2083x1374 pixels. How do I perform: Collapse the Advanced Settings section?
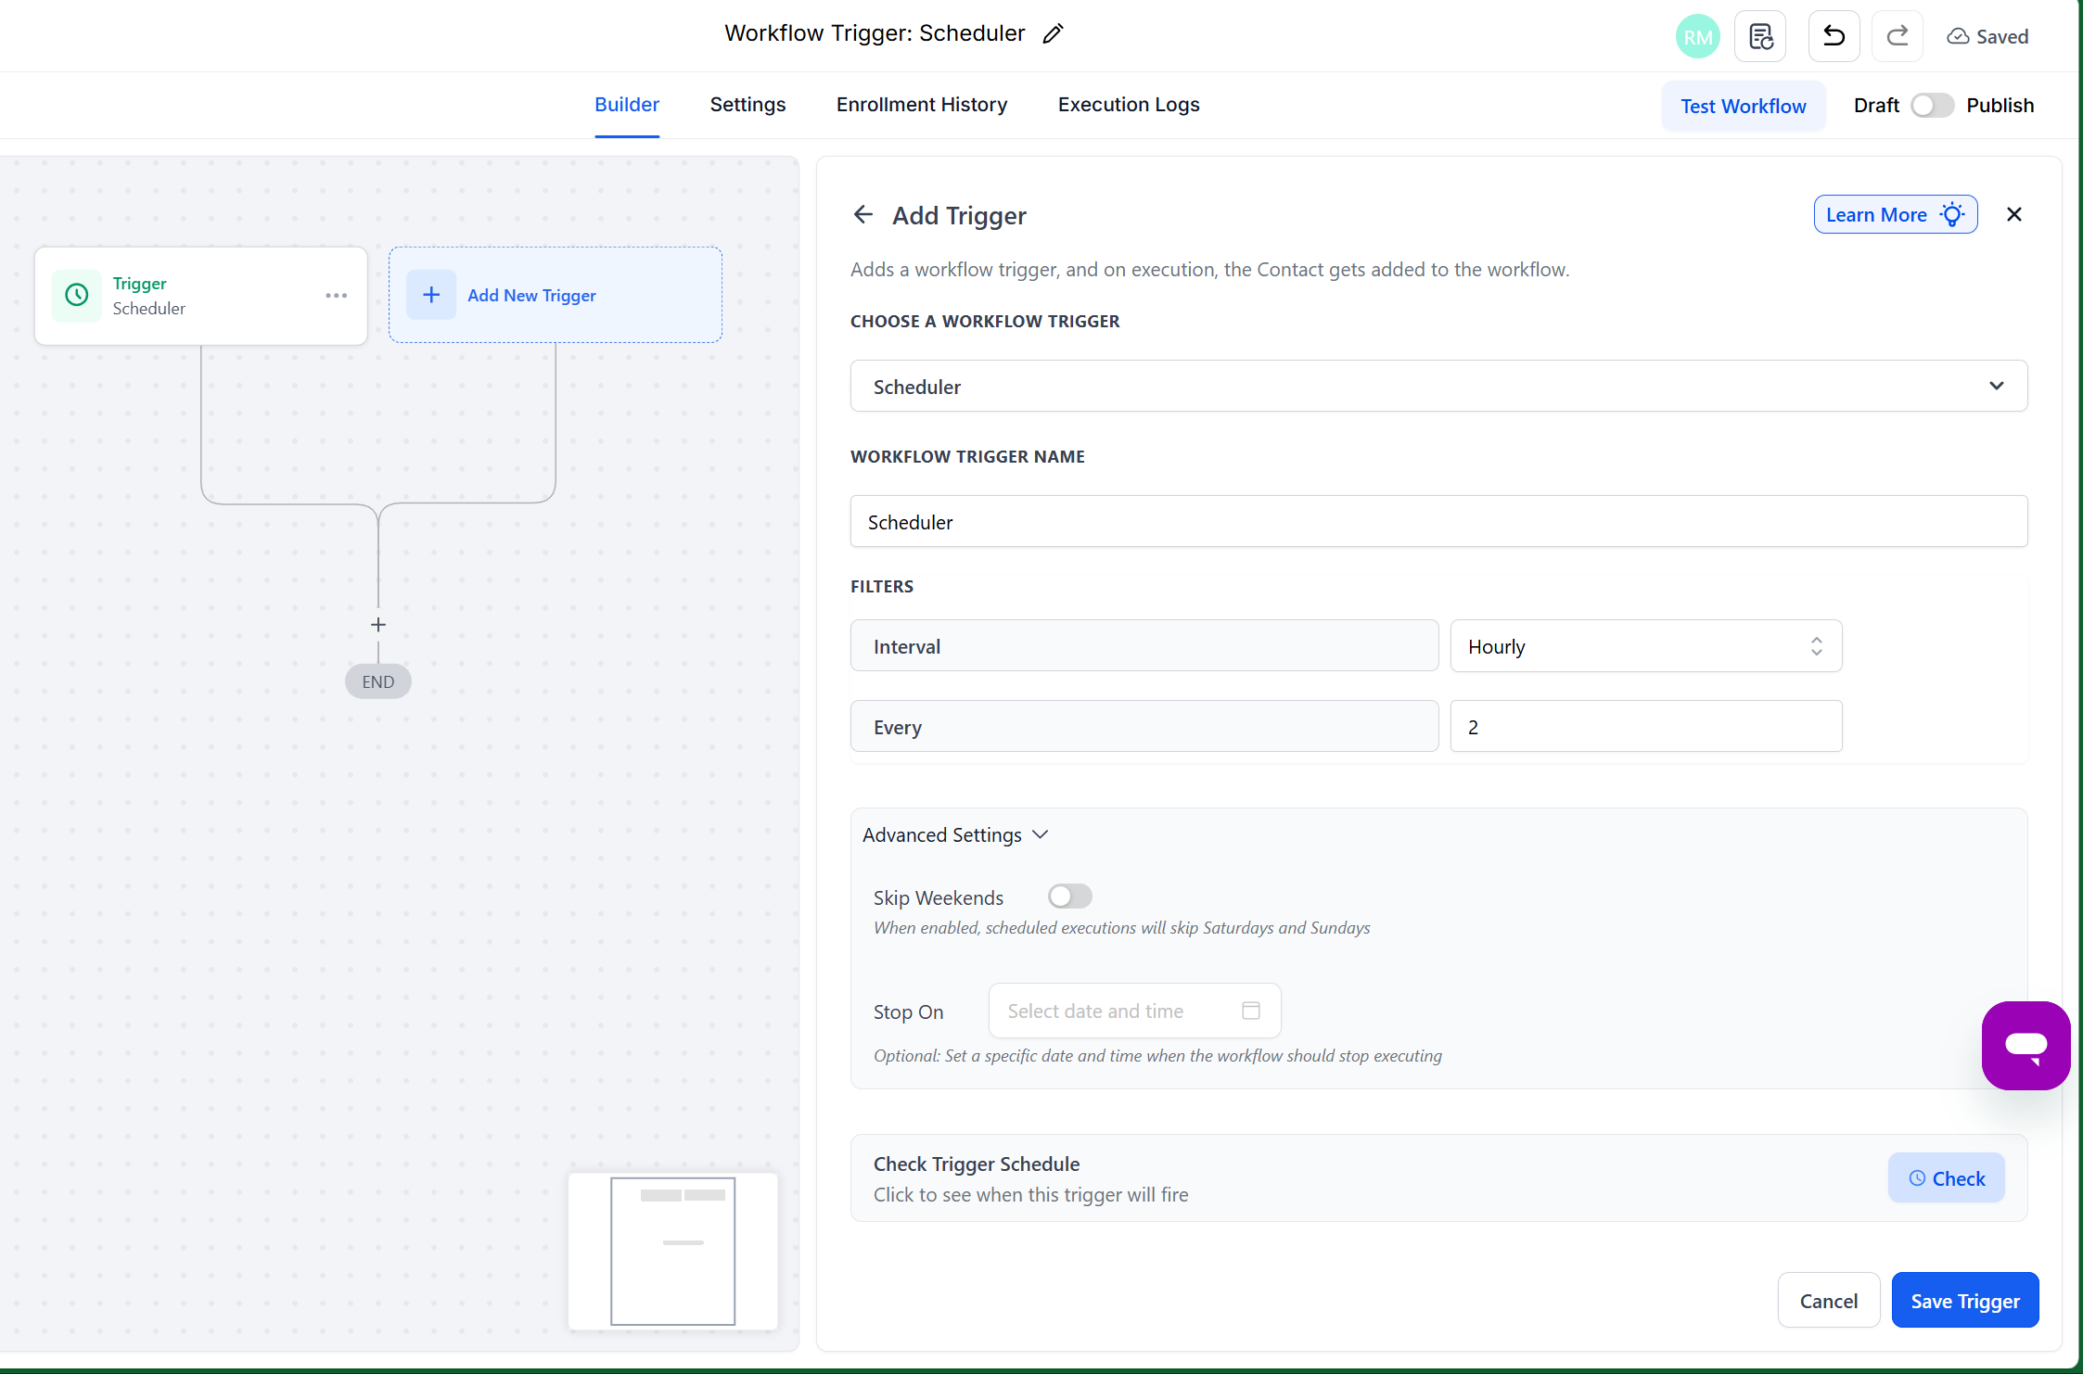coord(955,833)
